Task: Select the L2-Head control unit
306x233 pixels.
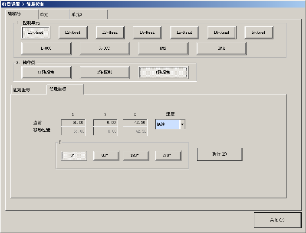Action: click(x=73, y=33)
